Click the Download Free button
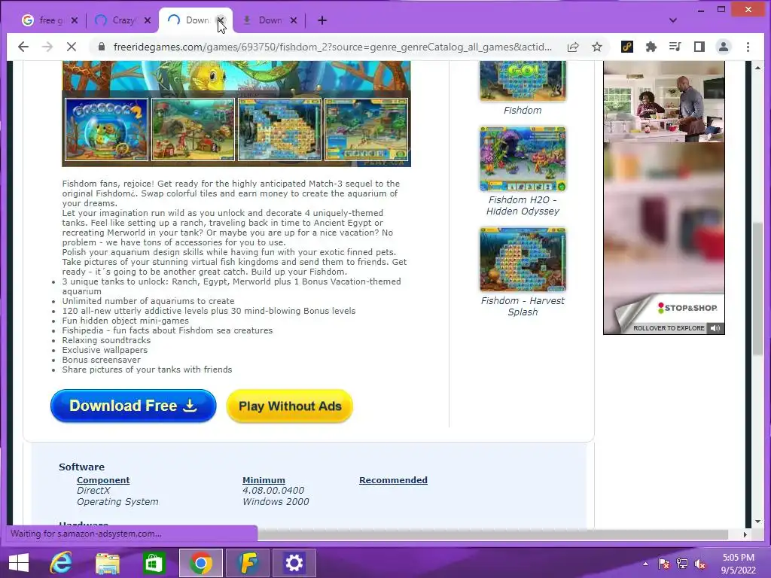Image resolution: width=771 pixels, height=578 pixels. (x=133, y=406)
